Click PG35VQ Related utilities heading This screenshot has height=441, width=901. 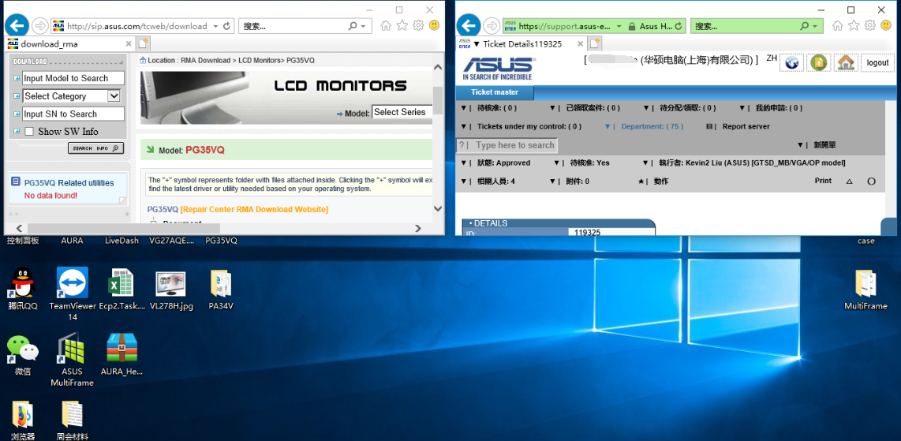pos(69,182)
